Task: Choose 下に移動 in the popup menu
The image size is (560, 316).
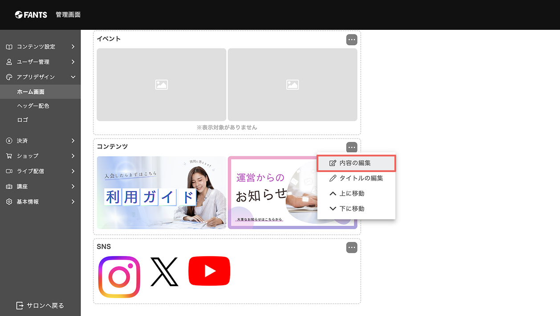Action: point(356,209)
